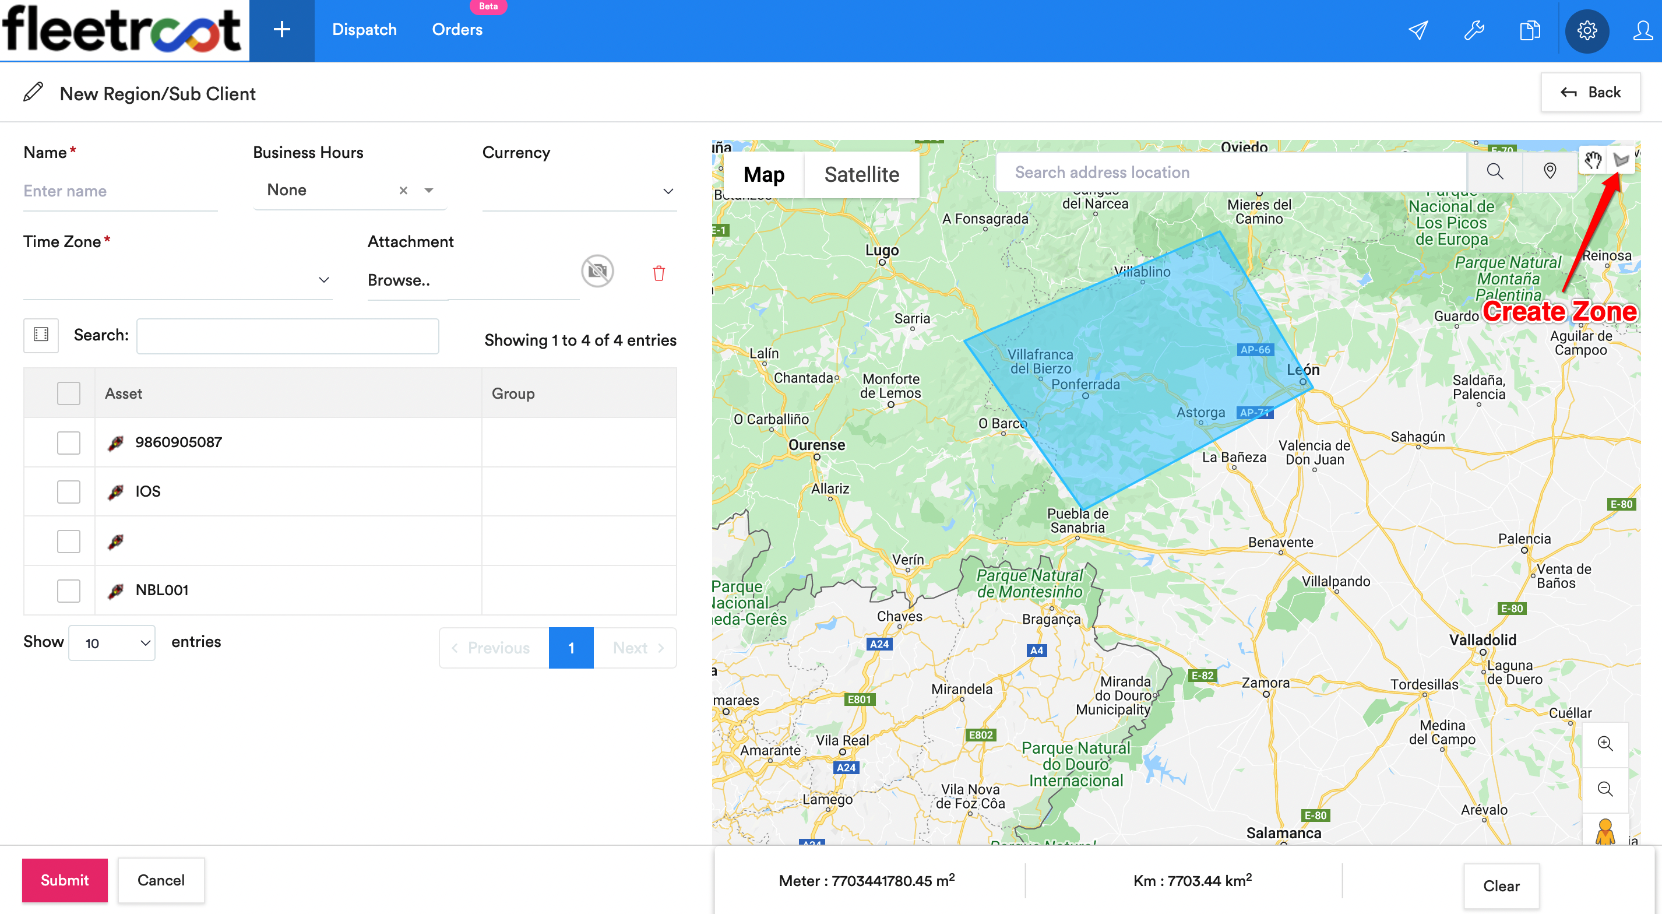
Task: Select the hand pan map tool
Action: tap(1592, 160)
